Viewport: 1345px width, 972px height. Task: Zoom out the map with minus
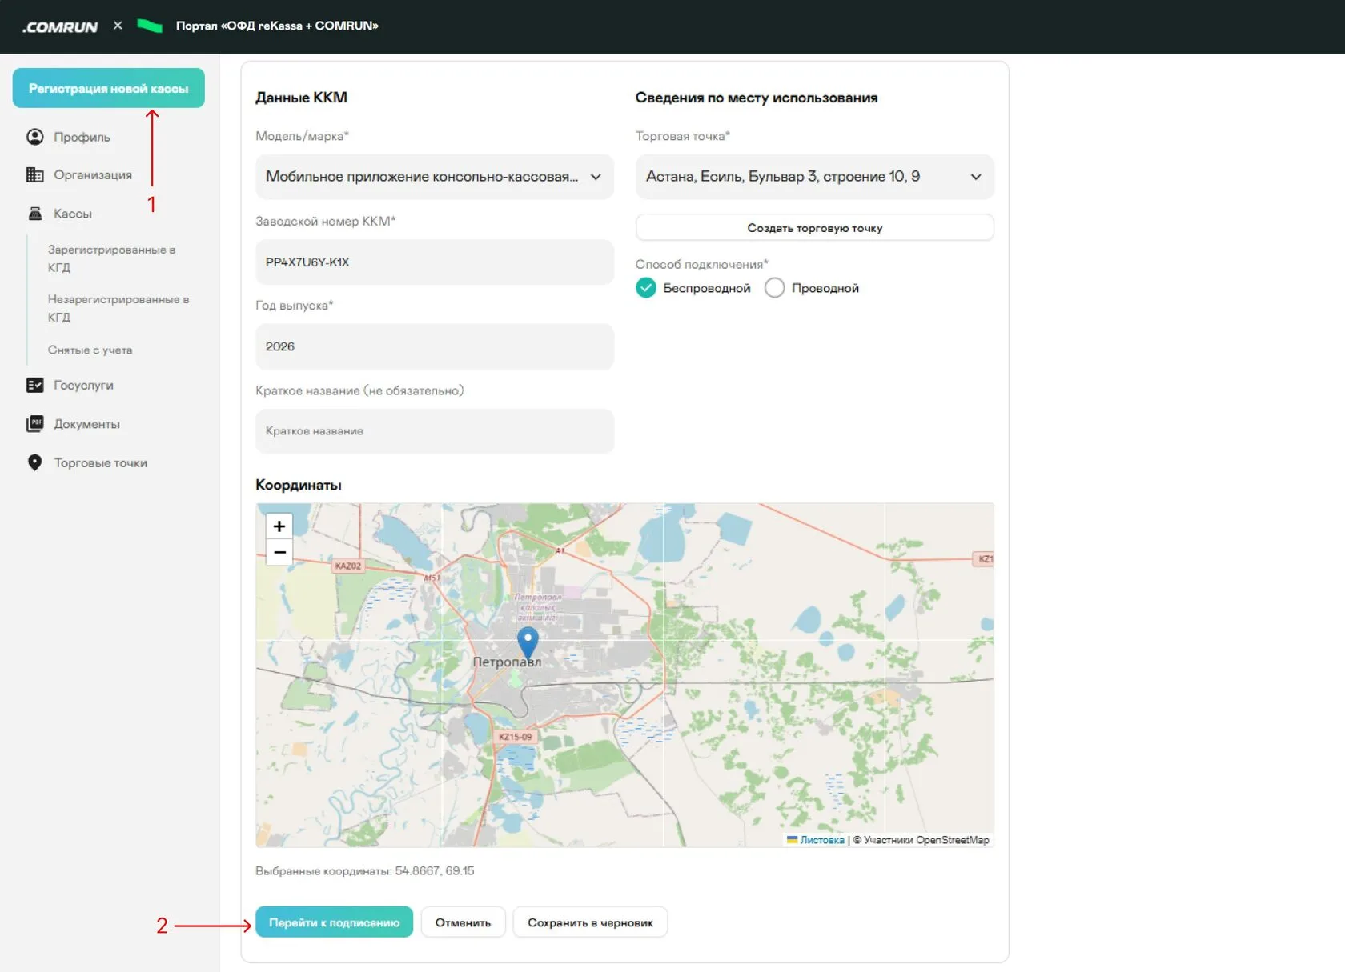[279, 552]
